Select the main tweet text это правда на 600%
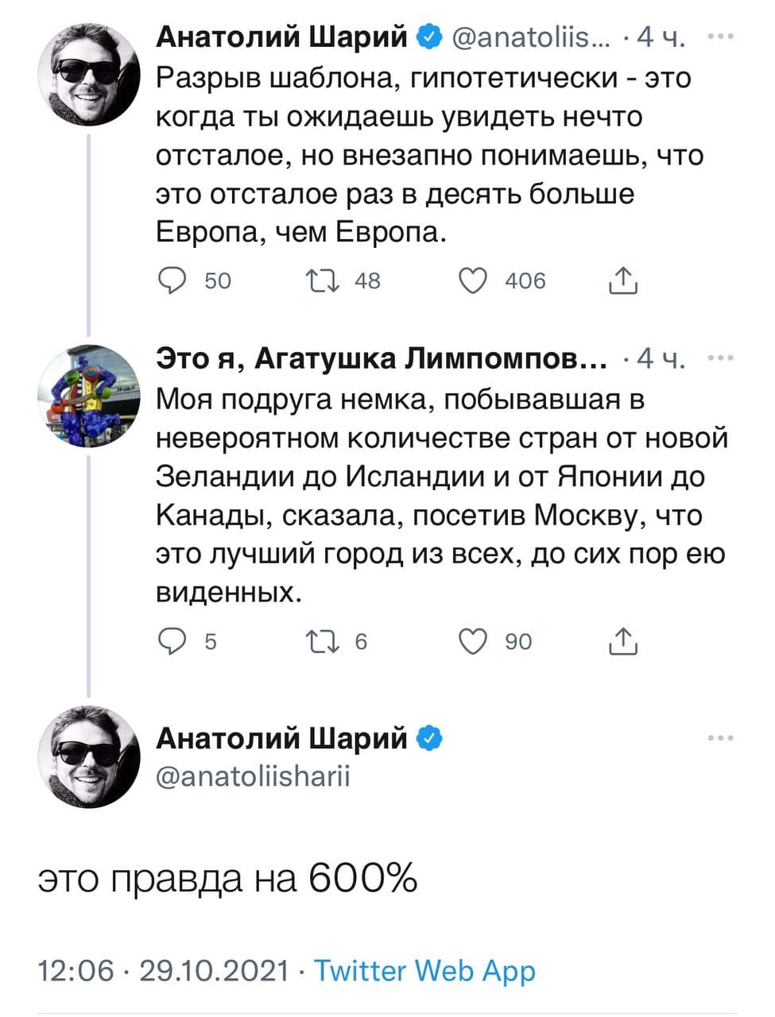 click(227, 878)
